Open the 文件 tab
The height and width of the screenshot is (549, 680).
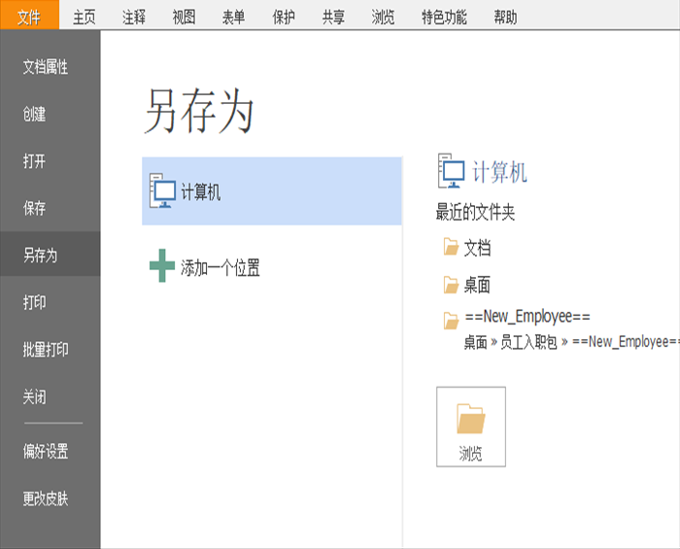pos(29,17)
